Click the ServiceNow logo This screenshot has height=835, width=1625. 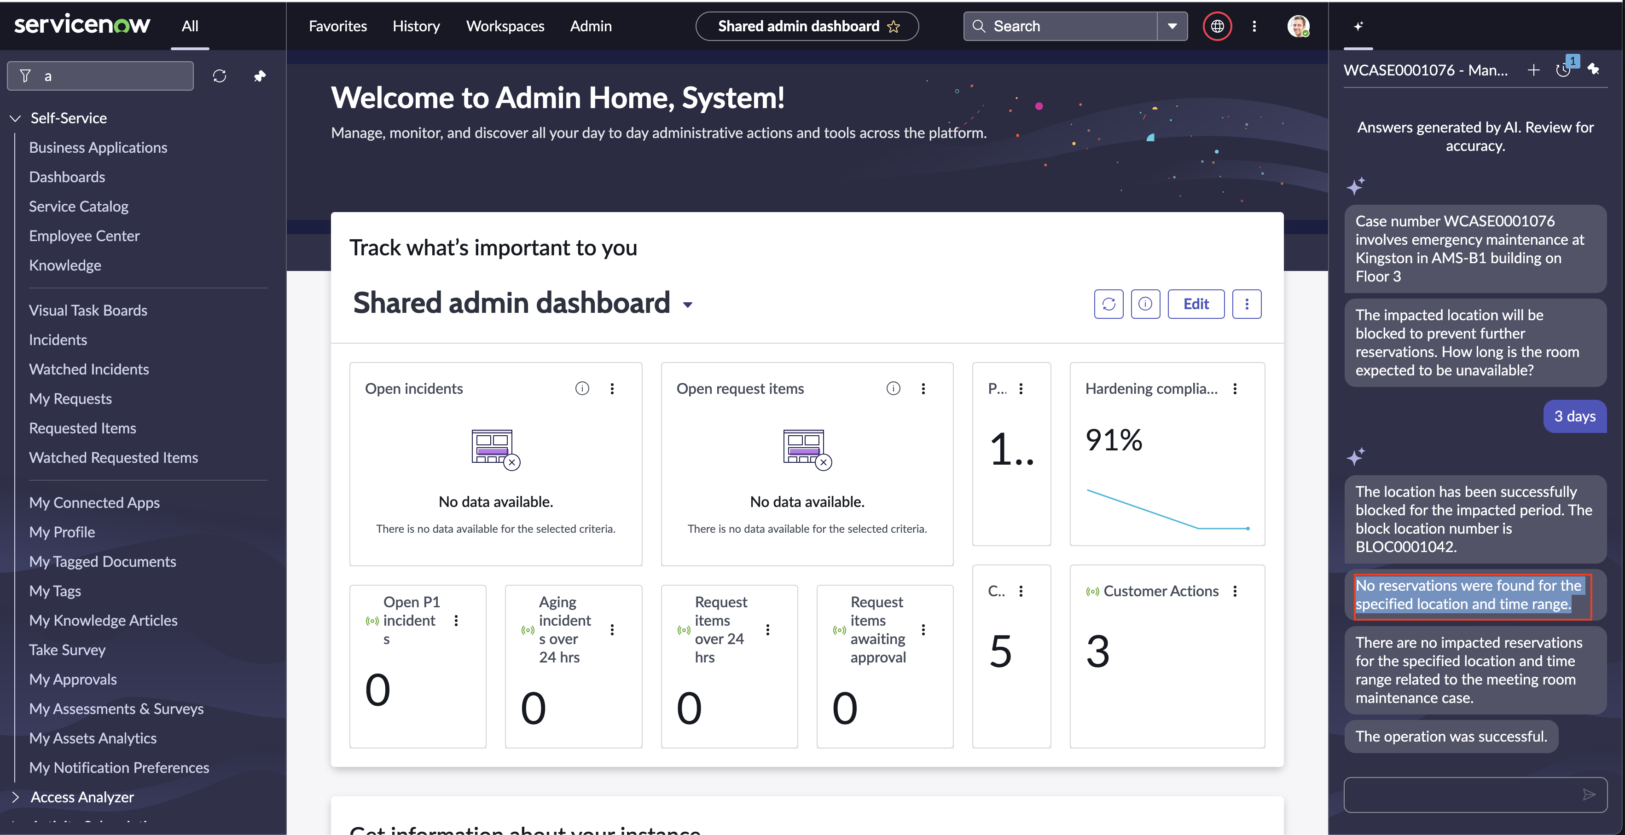pos(82,25)
